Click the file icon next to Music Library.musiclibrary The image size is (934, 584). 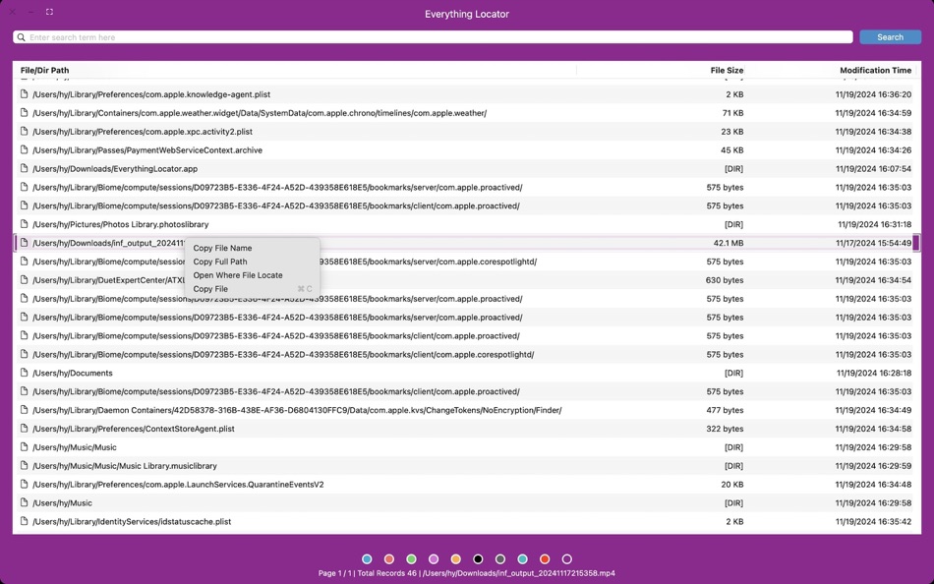(x=24, y=465)
